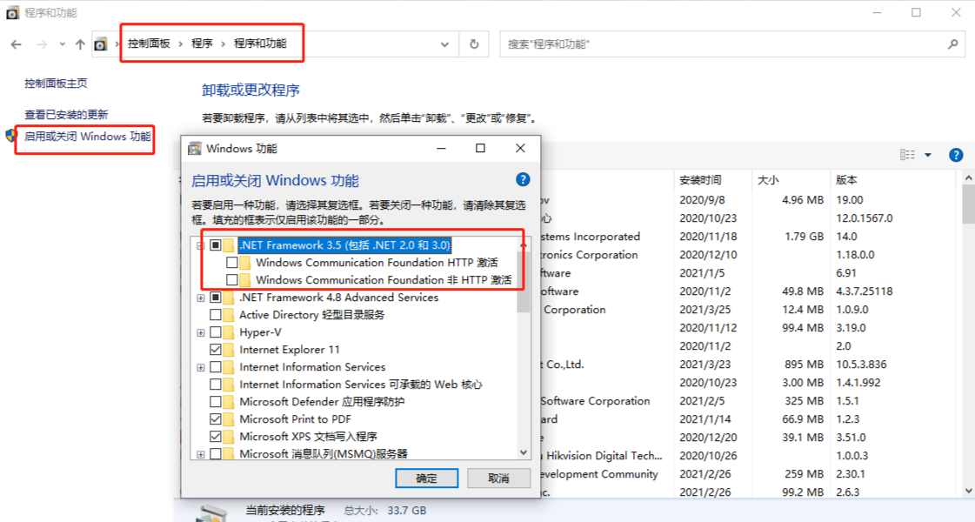Open the view options dropdown arrow

(x=928, y=155)
